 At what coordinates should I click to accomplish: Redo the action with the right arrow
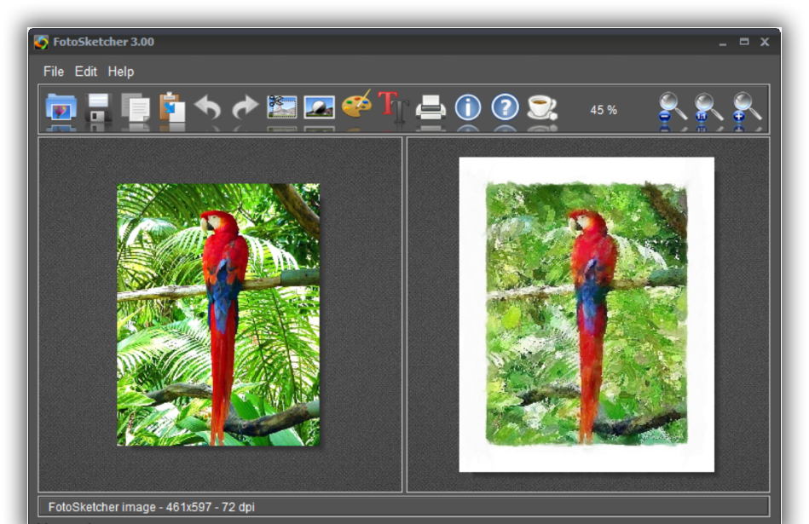pyautogui.click(x=245, y=107)
